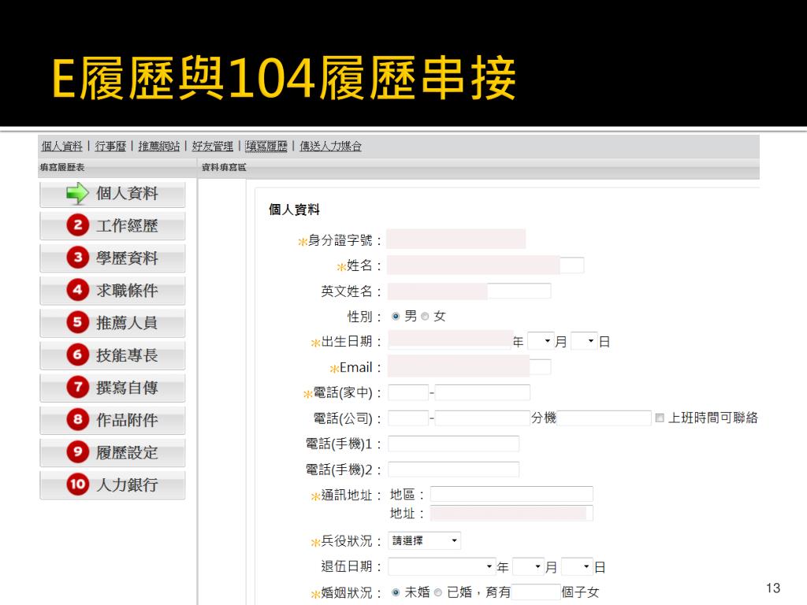Click the green arrow icon beside 個人資料
The height and width of the screenshot is (605, 807).
pyautogui.click(x=78, y=194)
